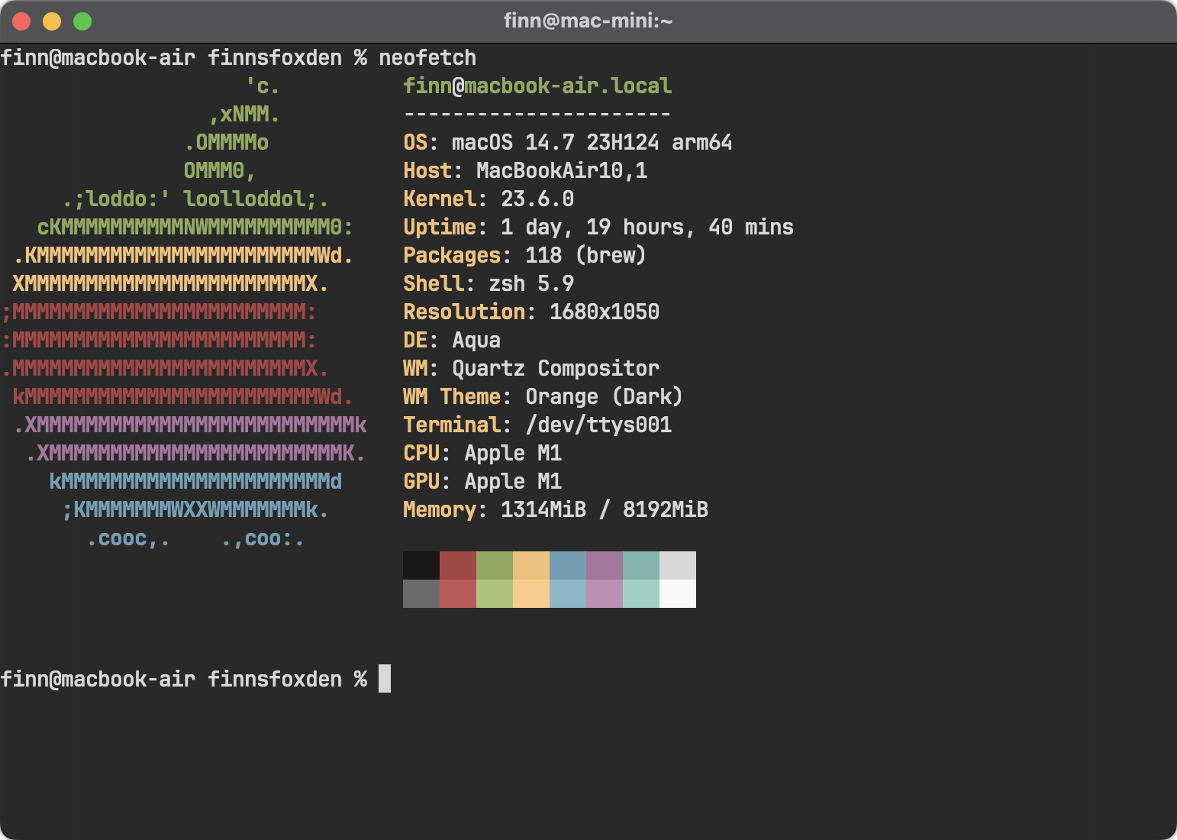Click the lilac swatch in bottom palette row

[605, 593]
